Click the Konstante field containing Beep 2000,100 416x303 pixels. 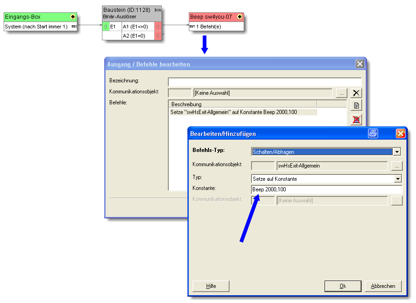click(x=326, y=190)
